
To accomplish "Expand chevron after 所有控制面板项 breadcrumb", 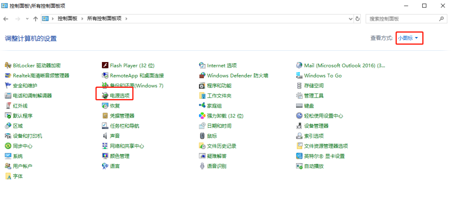I will 126,19.
